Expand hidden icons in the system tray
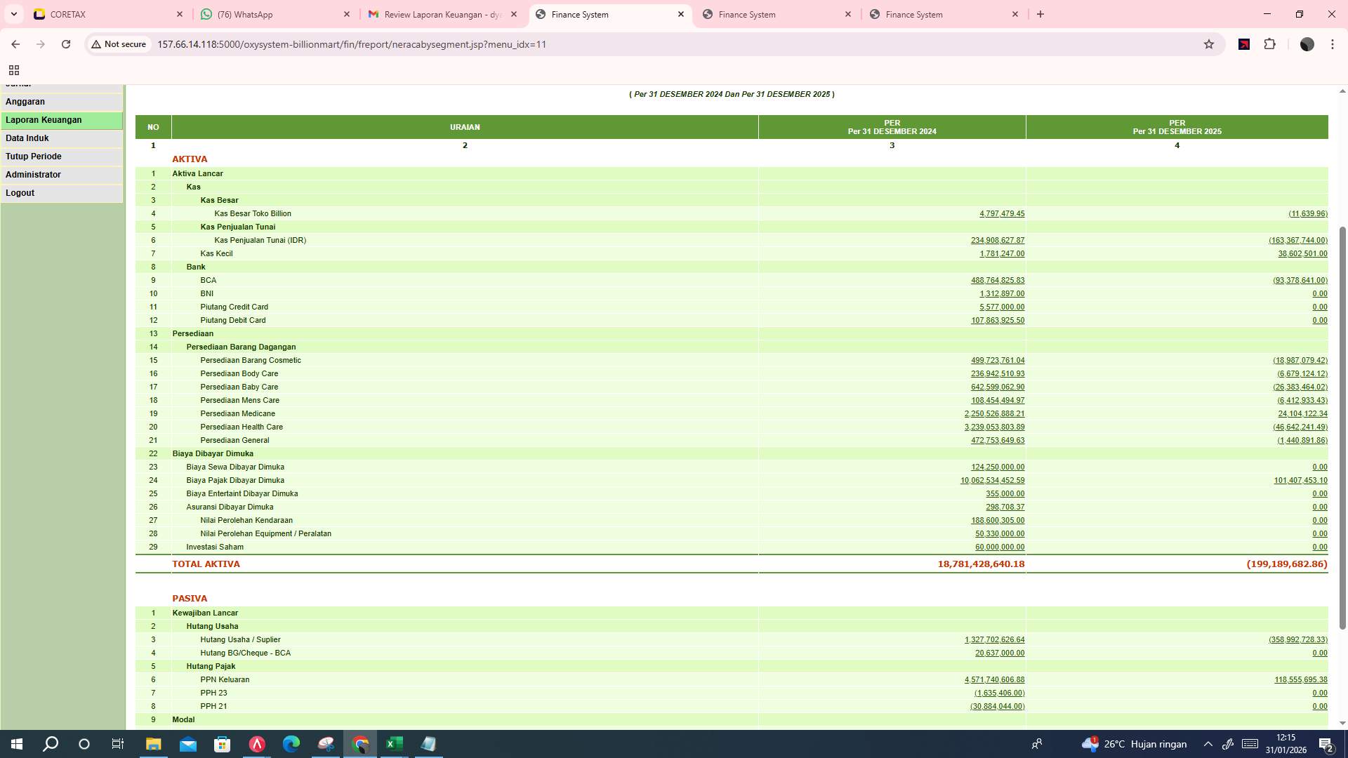The height and width of the screenshot is (758, 1348). point(1207,744)
